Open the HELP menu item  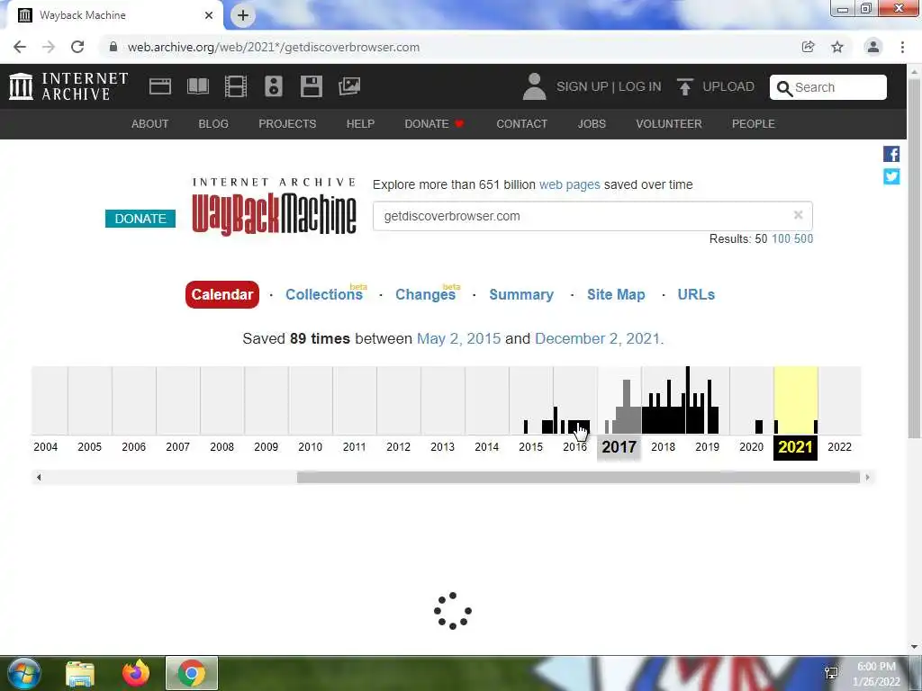click(x=360, y=124)
